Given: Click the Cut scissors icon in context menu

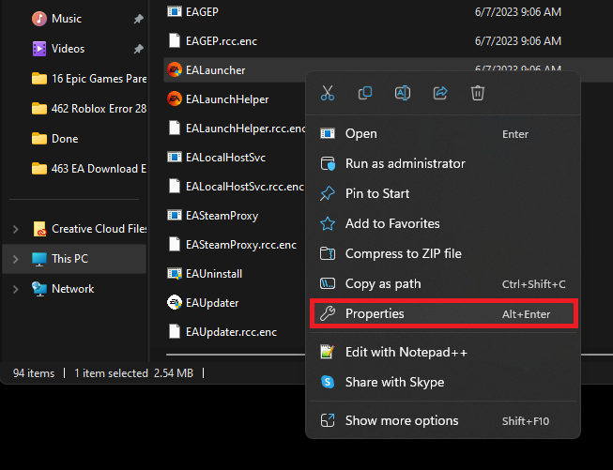Looking at the screenshot, I should [328, 93].
